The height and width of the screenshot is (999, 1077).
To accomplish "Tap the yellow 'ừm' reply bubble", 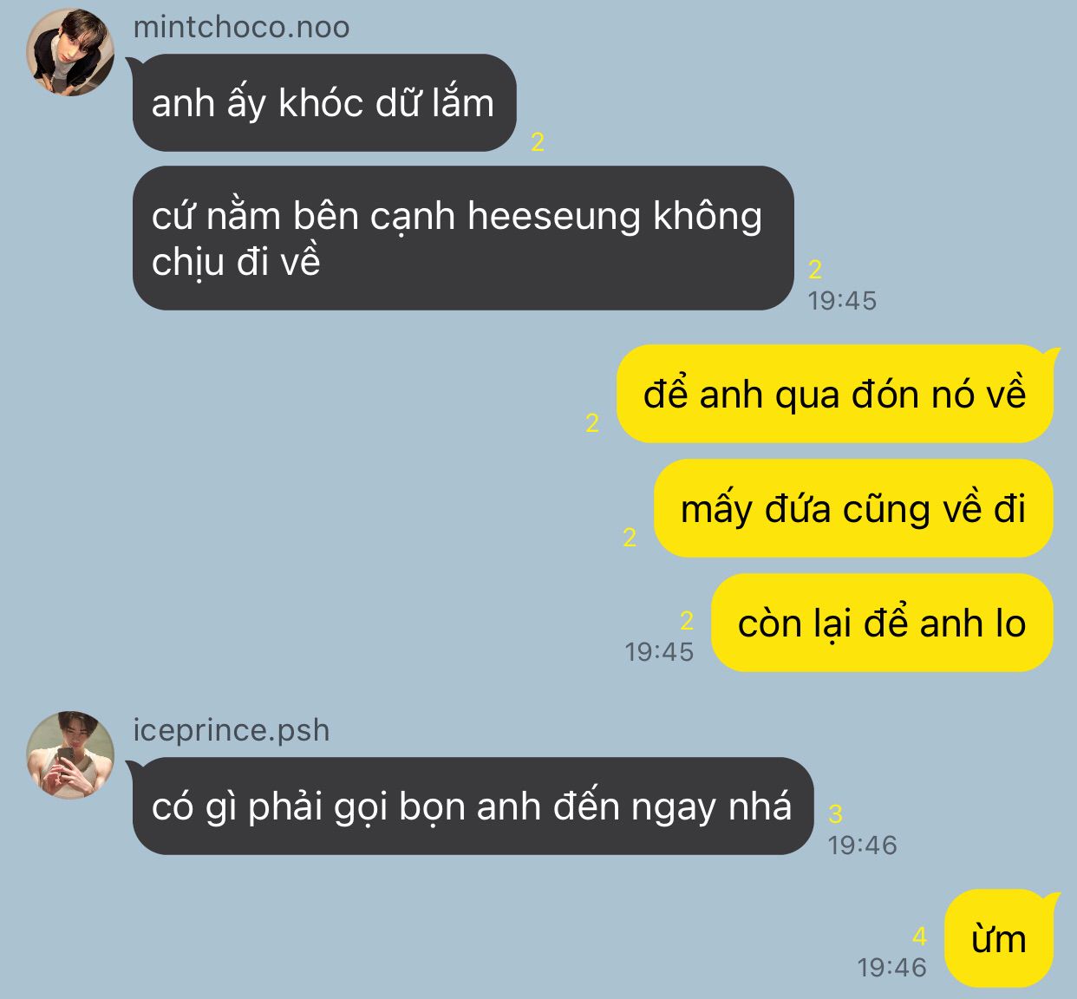I will tap(1001, 938).
